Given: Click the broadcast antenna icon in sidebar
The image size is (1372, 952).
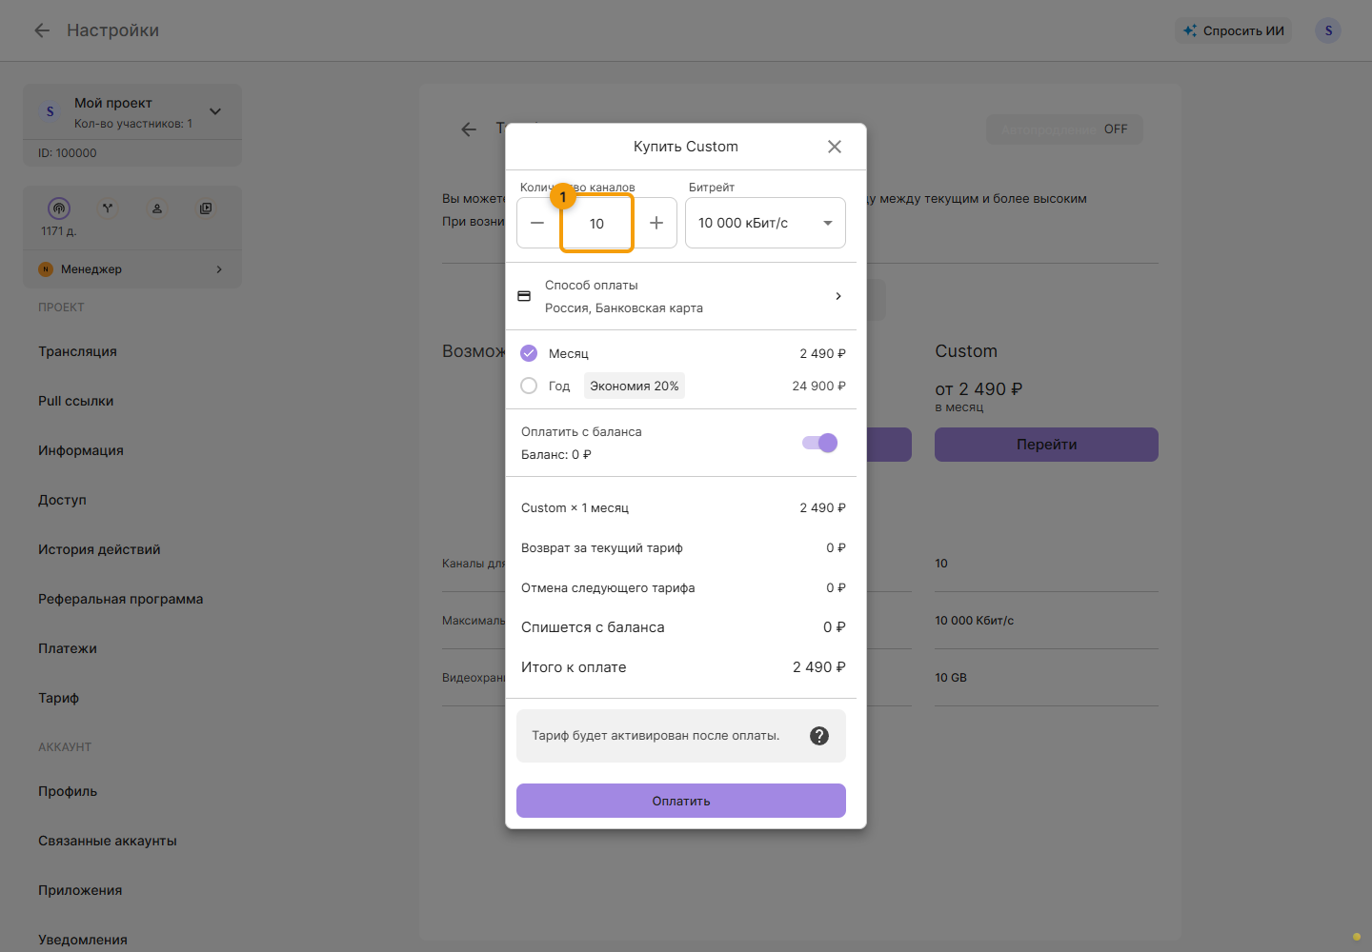Looking at the screenshot, I should (59, 208).
